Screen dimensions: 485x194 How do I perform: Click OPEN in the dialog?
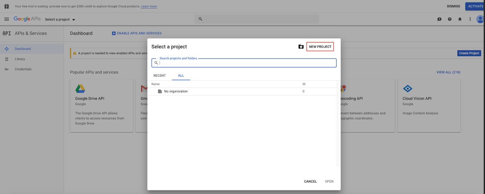click(x=329, y=182)
